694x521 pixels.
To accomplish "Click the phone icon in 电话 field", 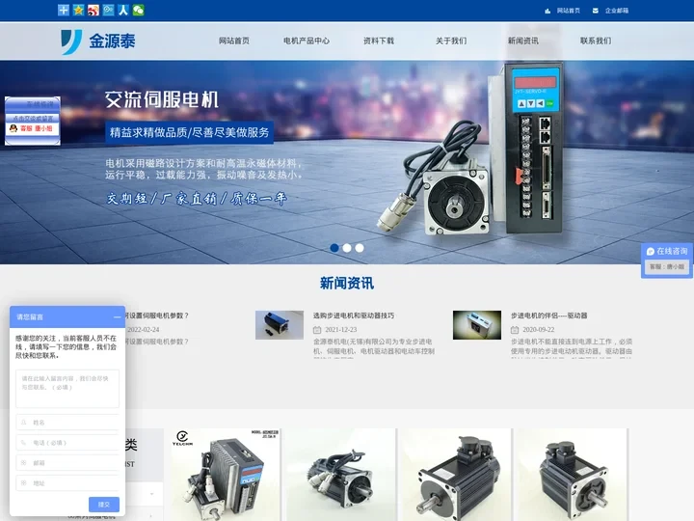I will tap(24, 443).
